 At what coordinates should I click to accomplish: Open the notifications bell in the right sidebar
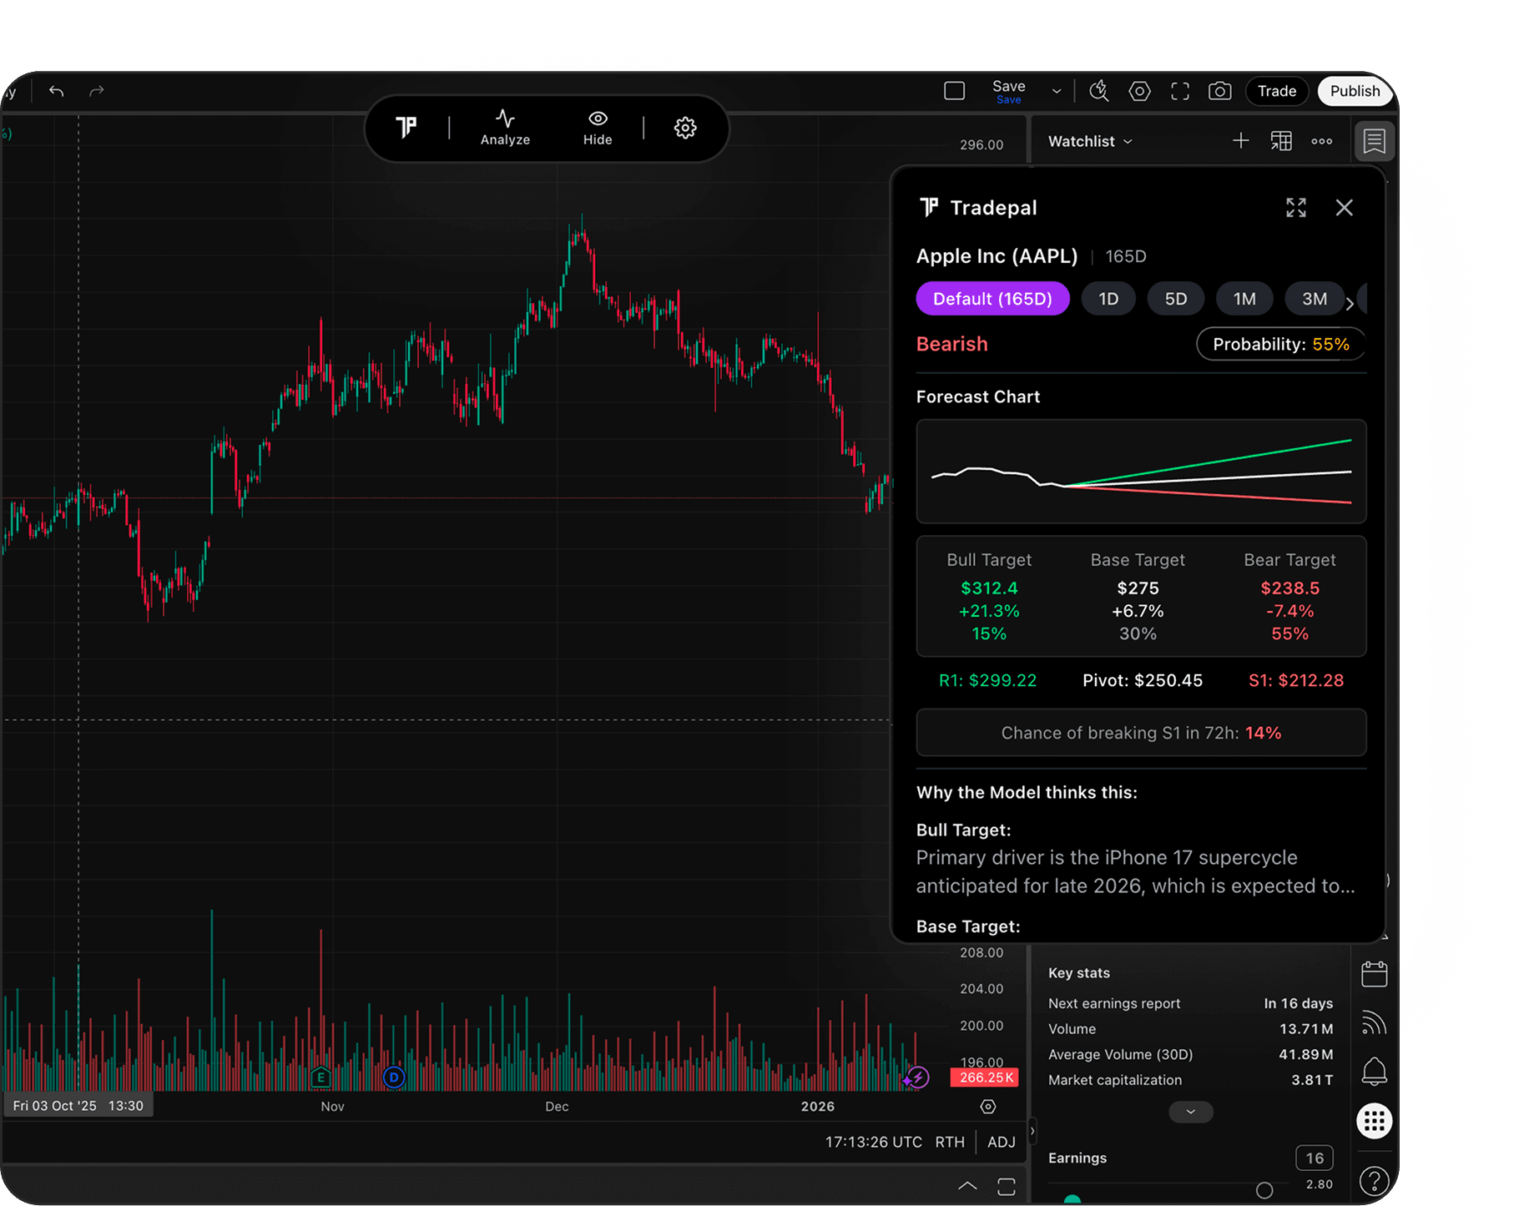pyautogui.click(x=1375, y=1072)
